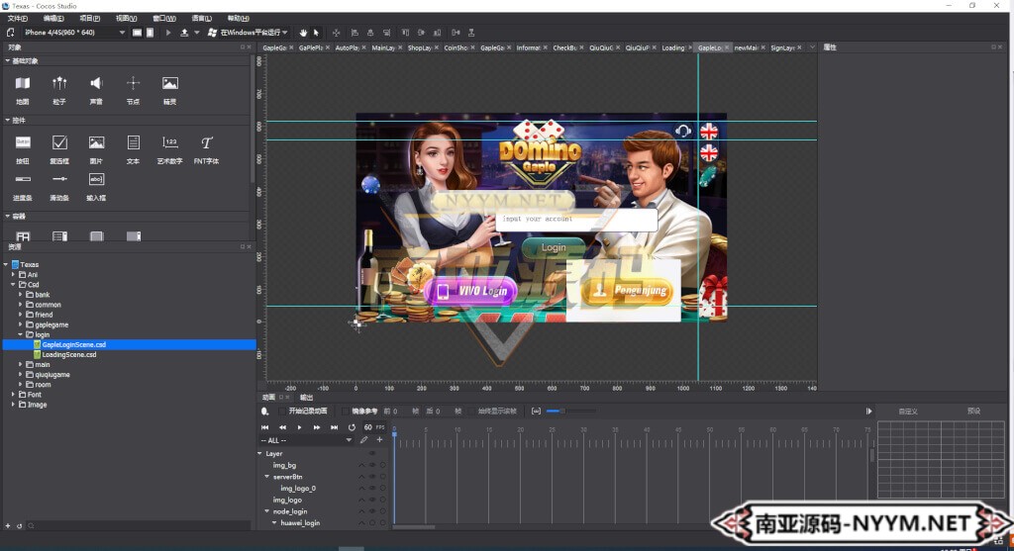
Task: Select LoadingScene.csd in resource tree
Action: [68, 354]
